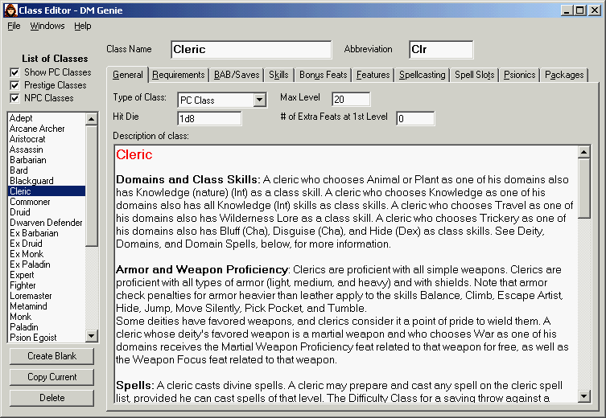Toggle the Prestige Classes checkbox
This screenshot has height=418, width=606.
[14, 85]
